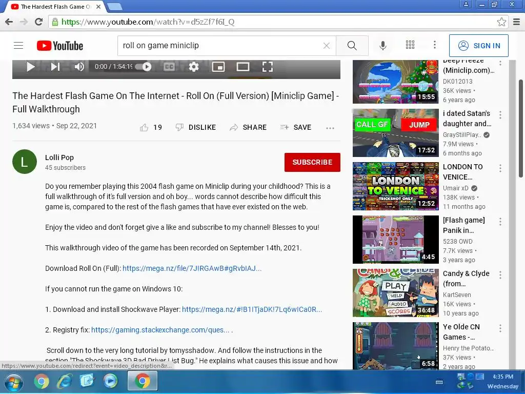Image resolution: width=525 pixels, height=394 pixels.
Task: Open the Deep Freeze video thumbnail
Action: [x=395, y=82]
